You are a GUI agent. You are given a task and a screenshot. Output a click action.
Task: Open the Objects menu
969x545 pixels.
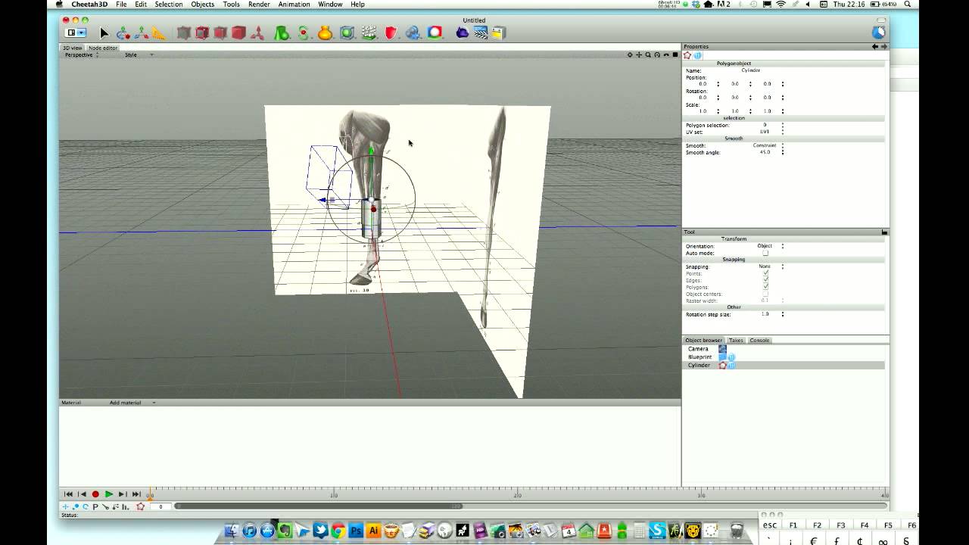(x=202, y=5)
